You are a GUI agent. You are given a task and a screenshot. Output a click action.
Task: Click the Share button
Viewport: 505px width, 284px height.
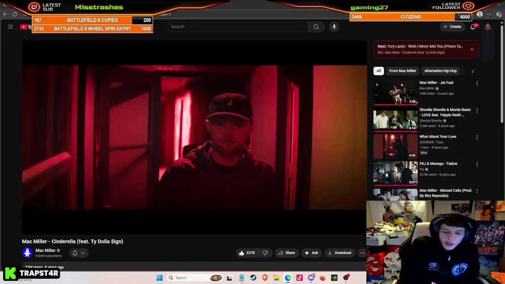pos(286,253)
